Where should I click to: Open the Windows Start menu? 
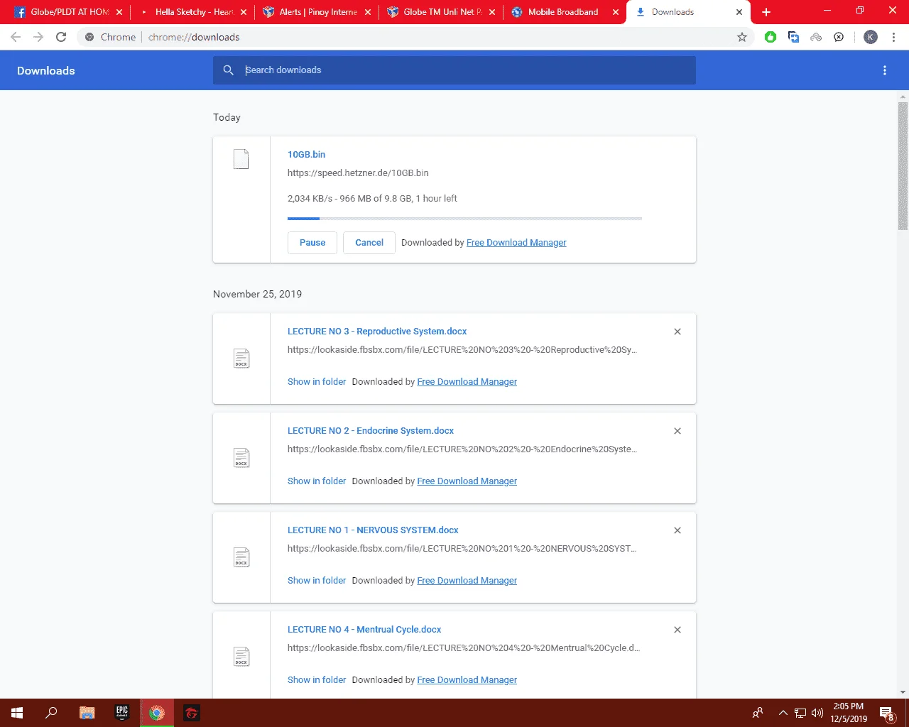17,713
